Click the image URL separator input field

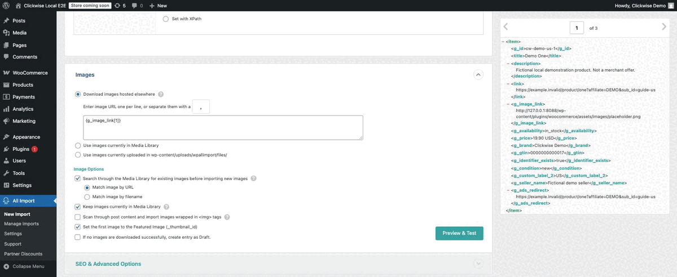(x=201, y=106)
